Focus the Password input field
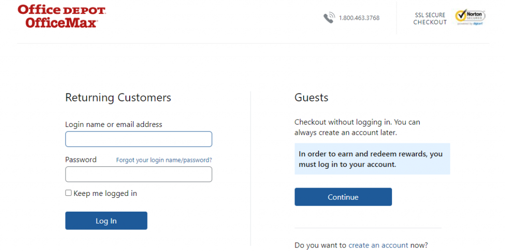This screenshot has height=252, width=505. click(139, 174)
